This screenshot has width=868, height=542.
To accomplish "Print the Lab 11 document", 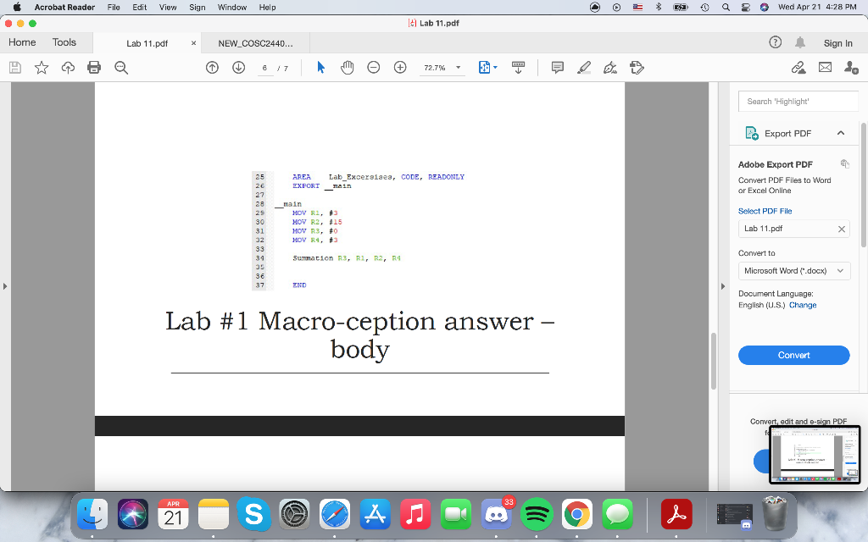I will point(94,68).
